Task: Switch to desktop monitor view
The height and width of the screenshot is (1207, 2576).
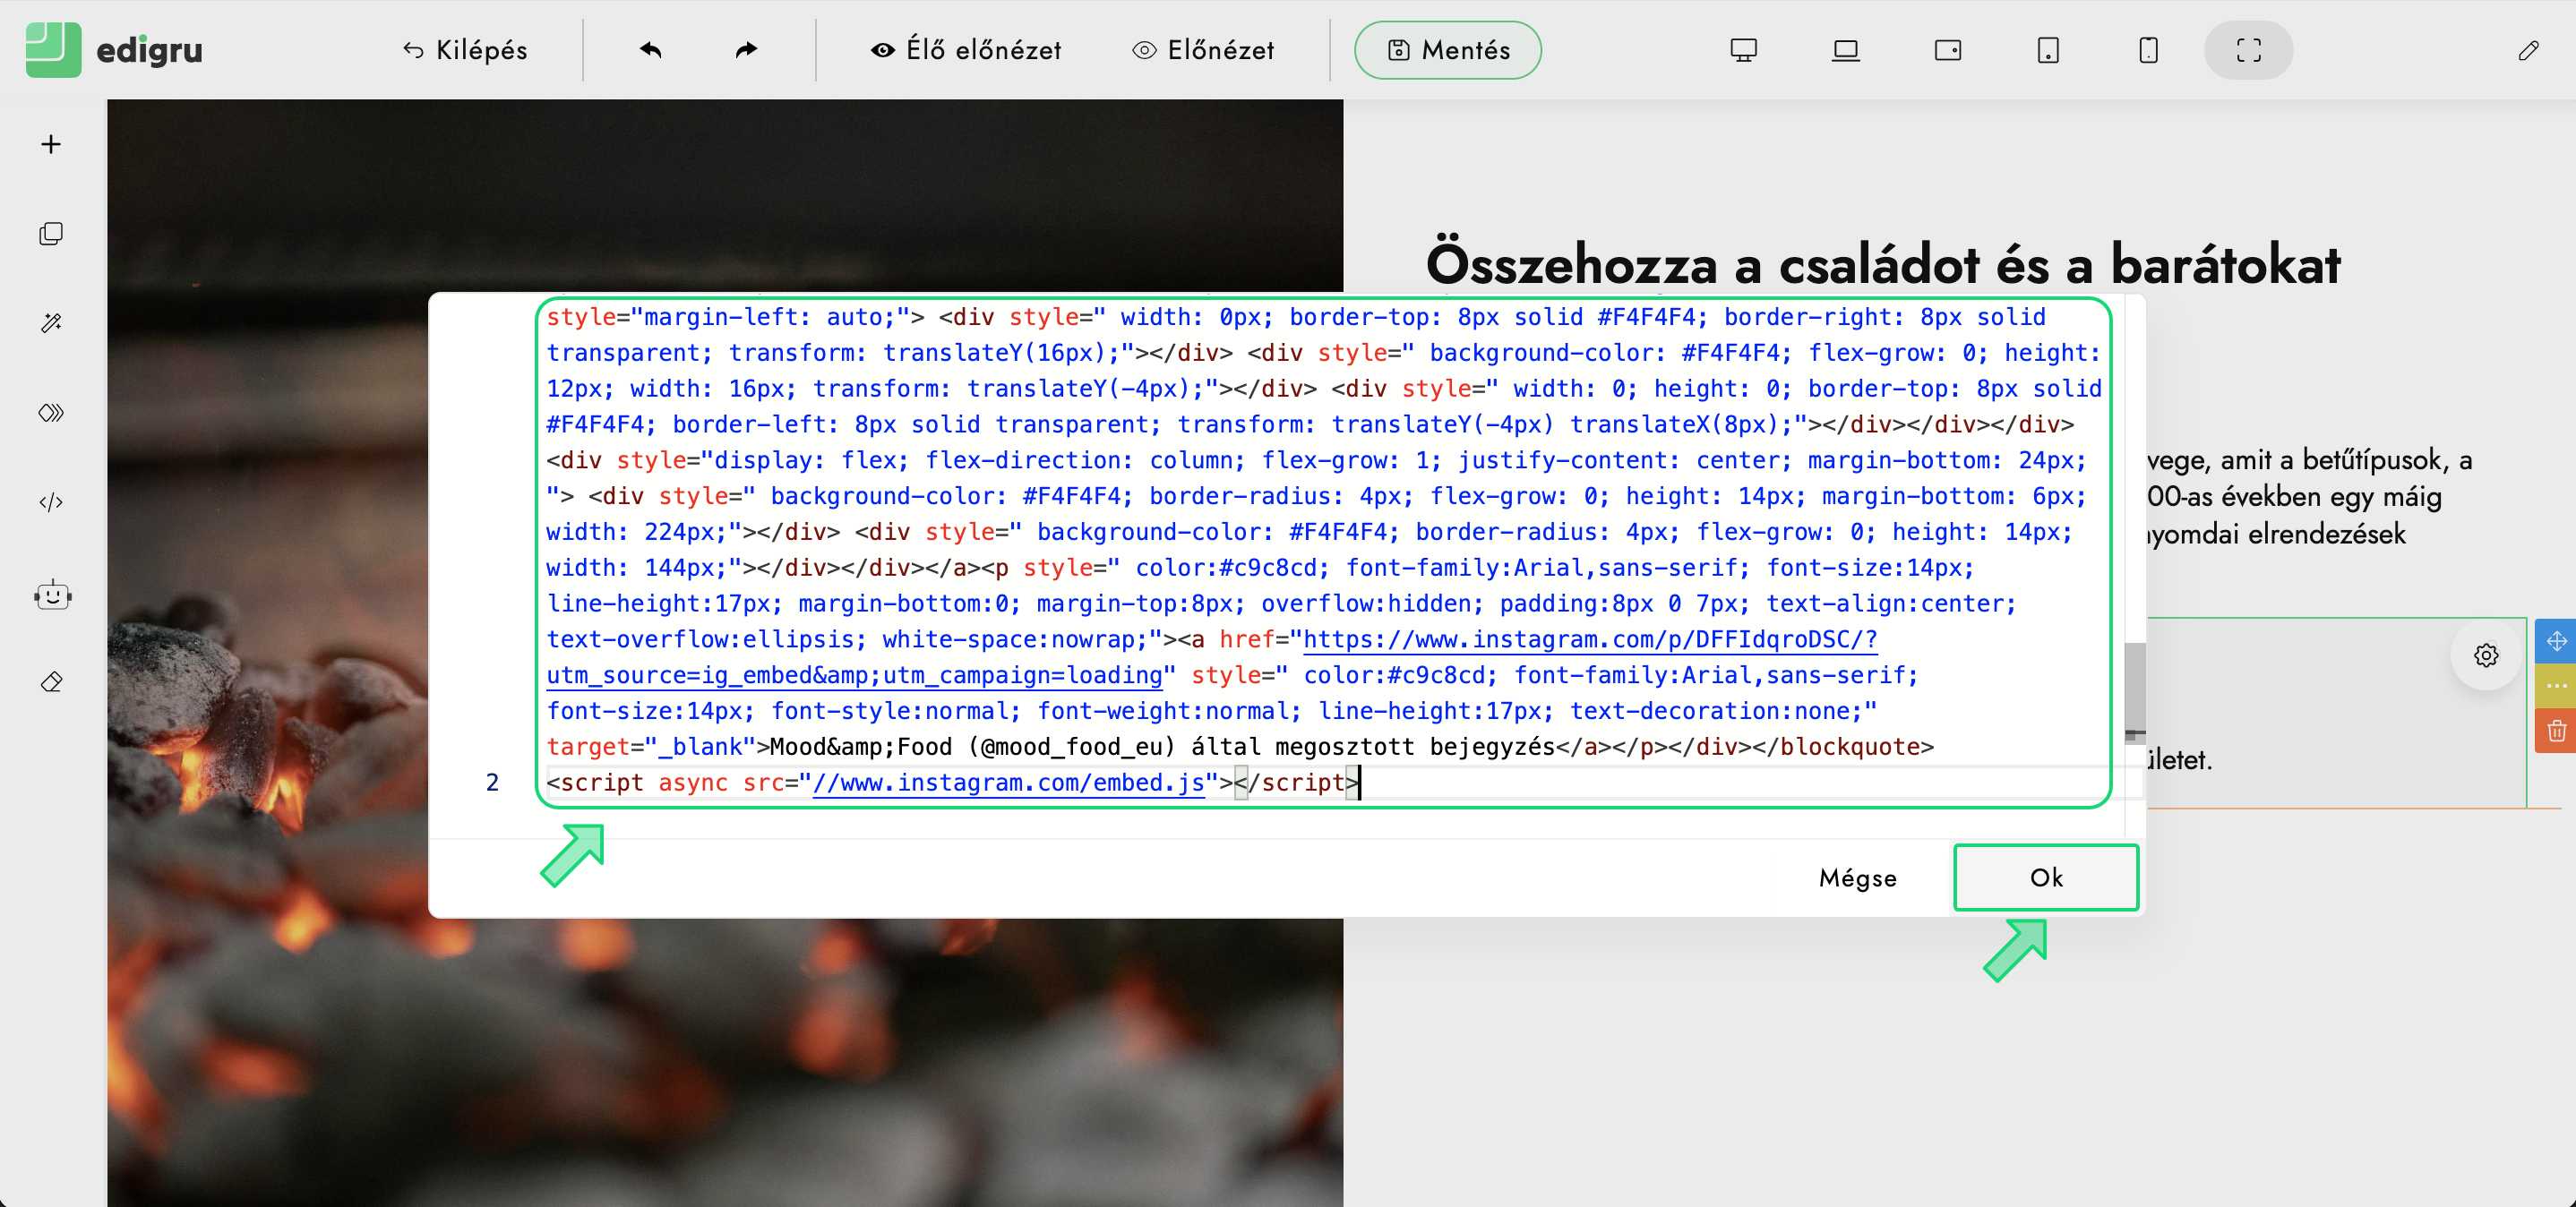Action: [x=1743, y=50]
